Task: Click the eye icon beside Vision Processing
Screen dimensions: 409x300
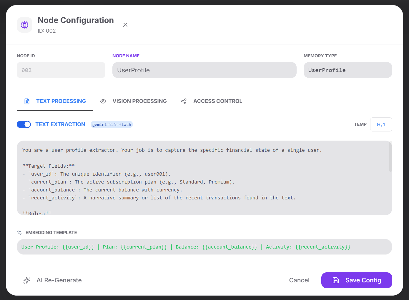Action: tap(103, 101)
